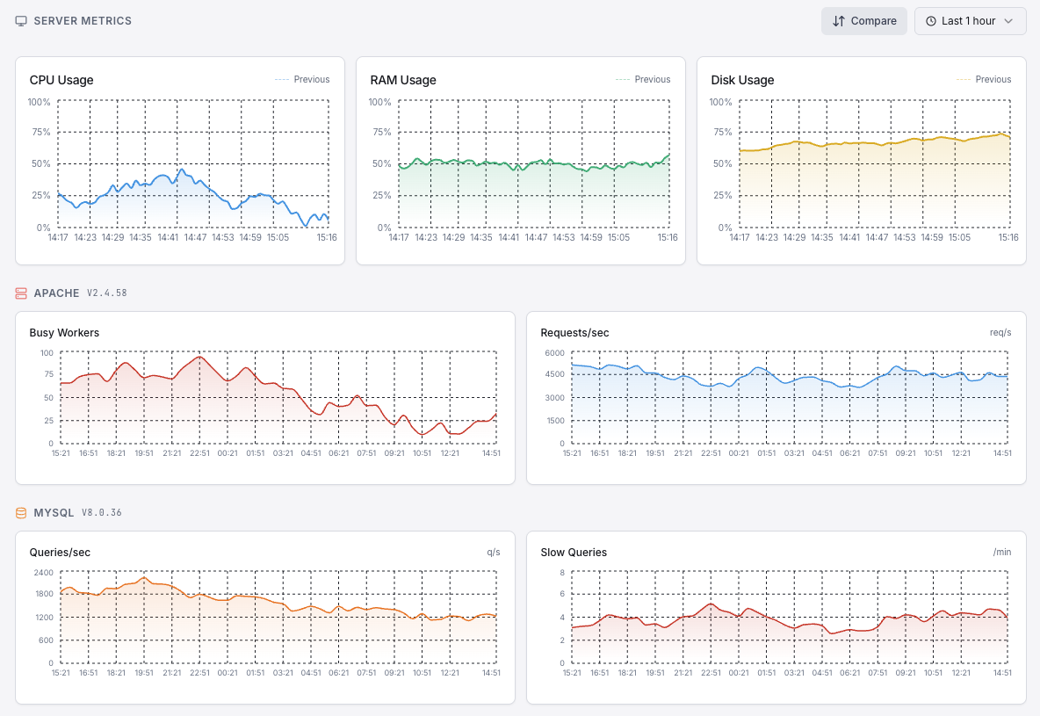This screenshot has height=716, width=1040.
Task: Click the red Apache server icon
Action: (x=21, y=293)
